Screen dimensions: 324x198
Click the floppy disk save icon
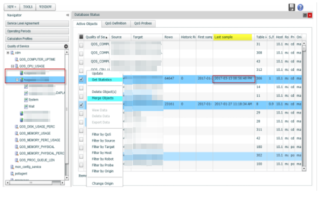click(x=292, y=7)
